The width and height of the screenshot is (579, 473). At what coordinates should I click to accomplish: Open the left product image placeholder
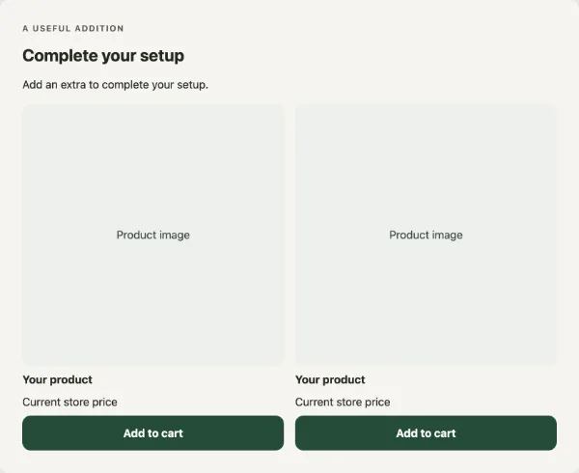(x=152, y=235)
